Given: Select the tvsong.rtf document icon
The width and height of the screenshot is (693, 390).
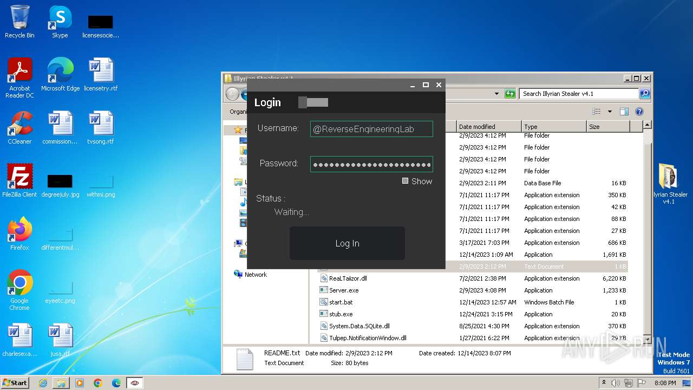Looking at the screenshot, I should (101, 128).
